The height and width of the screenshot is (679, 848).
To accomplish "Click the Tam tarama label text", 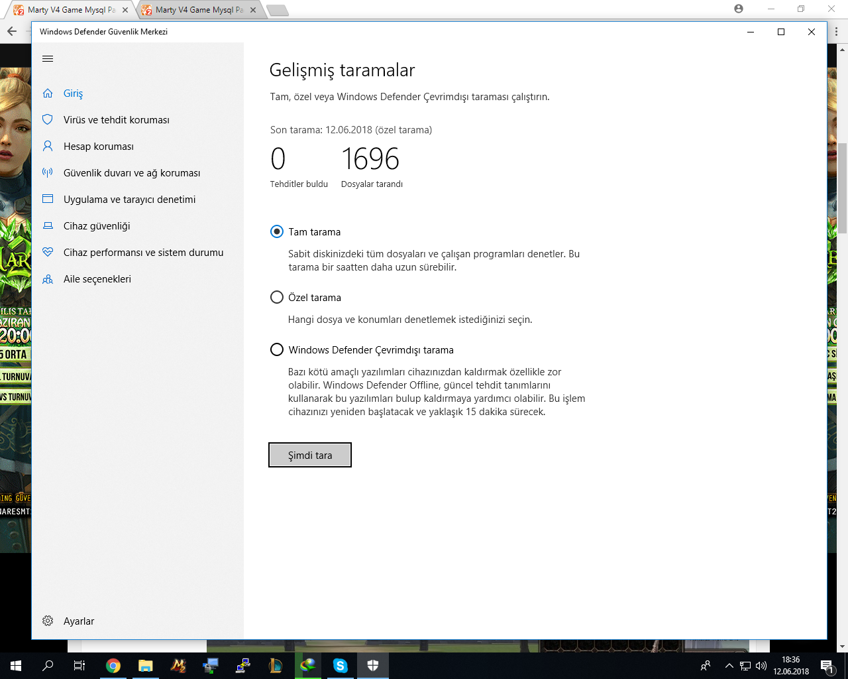I will click(315, 232).
